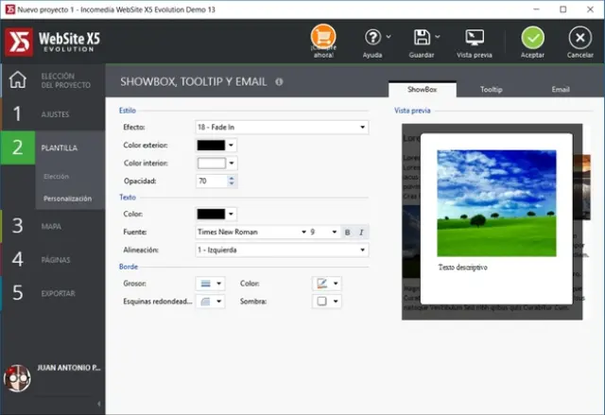
Task: Go to the home Elección del Proyecto icon
Action: (x=17, y=79)
